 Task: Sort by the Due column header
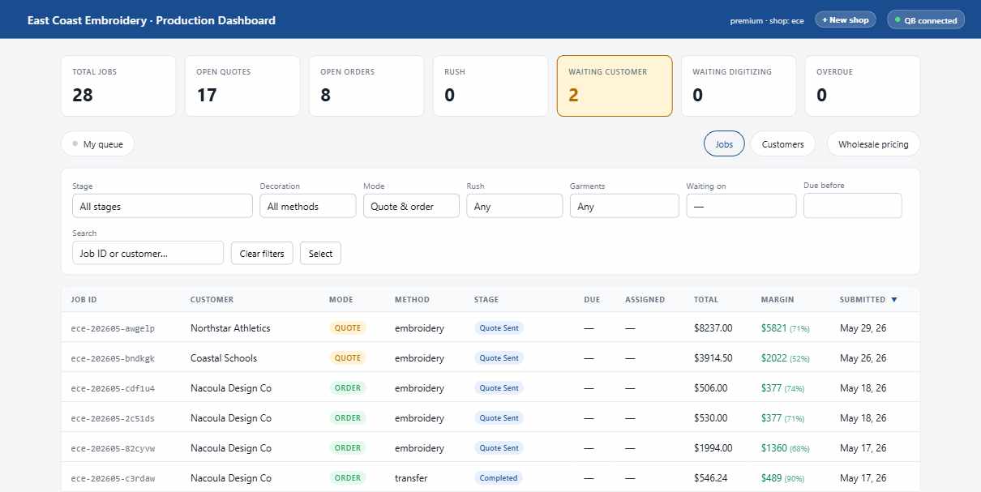(592, 300)
